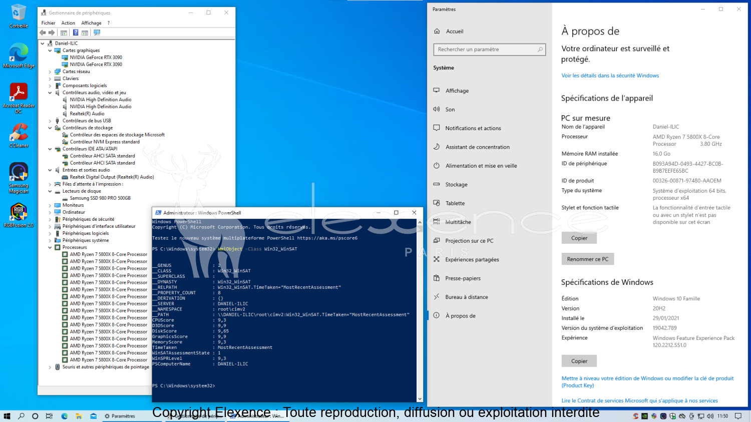Open Voir les détails dans la sécurité Windows
Viewport: 751px width, 422px height.
coord(610,76)
